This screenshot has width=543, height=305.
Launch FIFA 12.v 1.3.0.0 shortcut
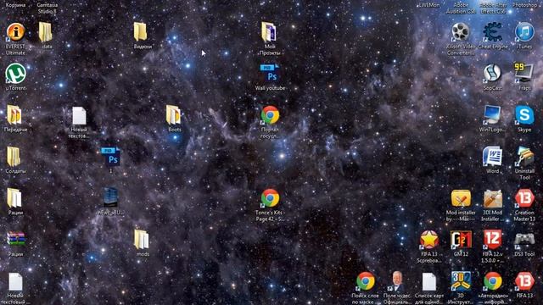492,240
